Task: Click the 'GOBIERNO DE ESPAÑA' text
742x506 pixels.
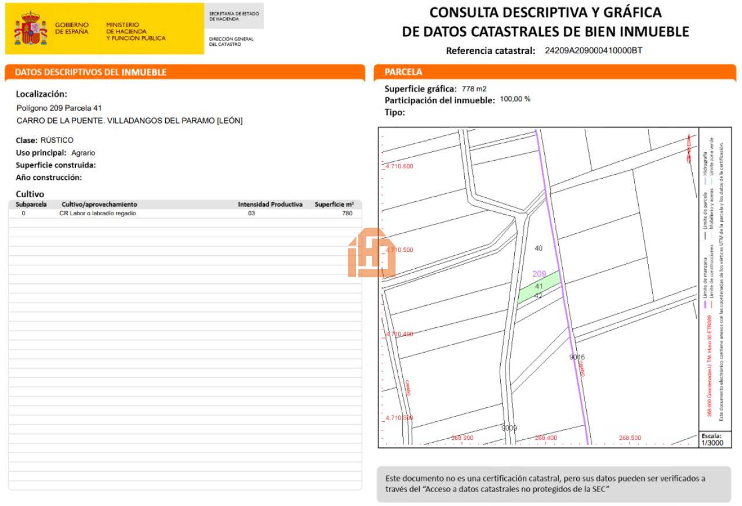Action: 72,28
